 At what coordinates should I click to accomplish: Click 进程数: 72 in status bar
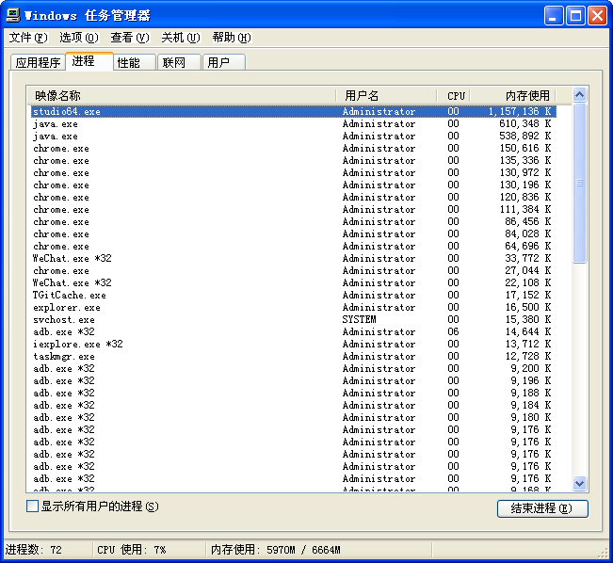pyautogui.click(x=34, y=550)
